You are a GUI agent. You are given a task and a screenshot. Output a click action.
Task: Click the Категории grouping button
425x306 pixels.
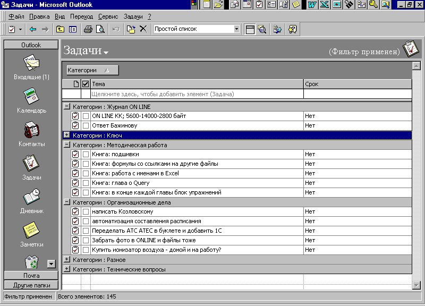pyautogui.click(x=92, y=71)
